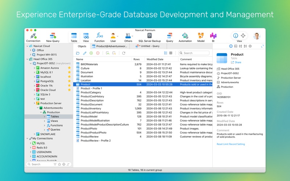Collapse all via sidebar search chevrons
290x181 pixels.
pos(68,164)
